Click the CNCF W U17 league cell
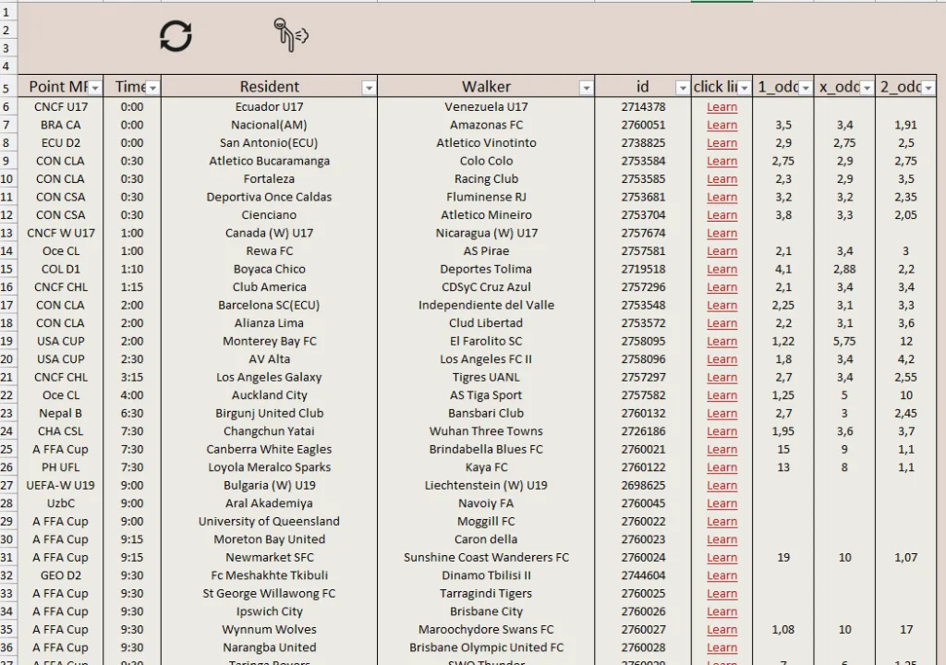The width and height of the screenshot is (946, 665). coord(60,233)
